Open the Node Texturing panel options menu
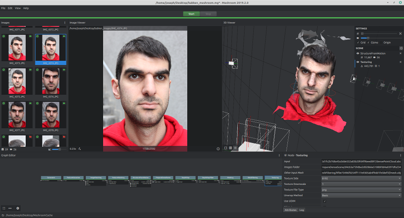 400,156
